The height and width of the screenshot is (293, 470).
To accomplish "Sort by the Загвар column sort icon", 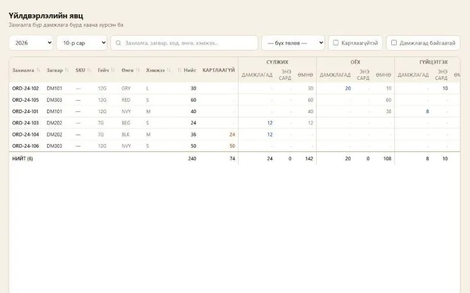I will coord(67,70).
